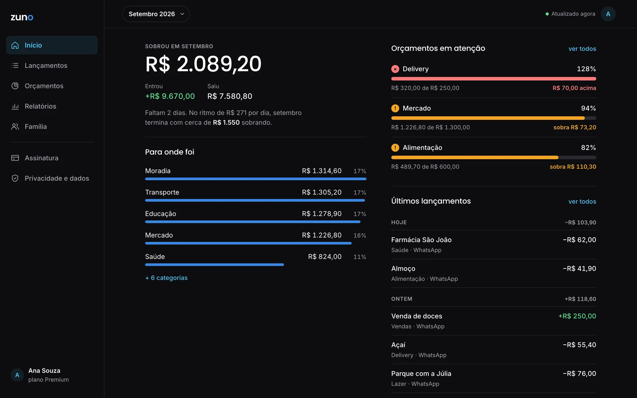Click the Orçamentos pie chart icon
The height and width of the screenshot is (398, 637).
15,86
